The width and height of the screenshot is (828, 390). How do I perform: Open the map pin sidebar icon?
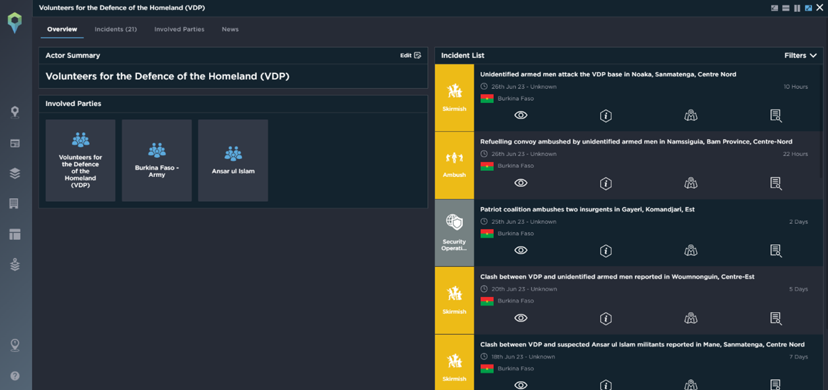tap(15, 112)
